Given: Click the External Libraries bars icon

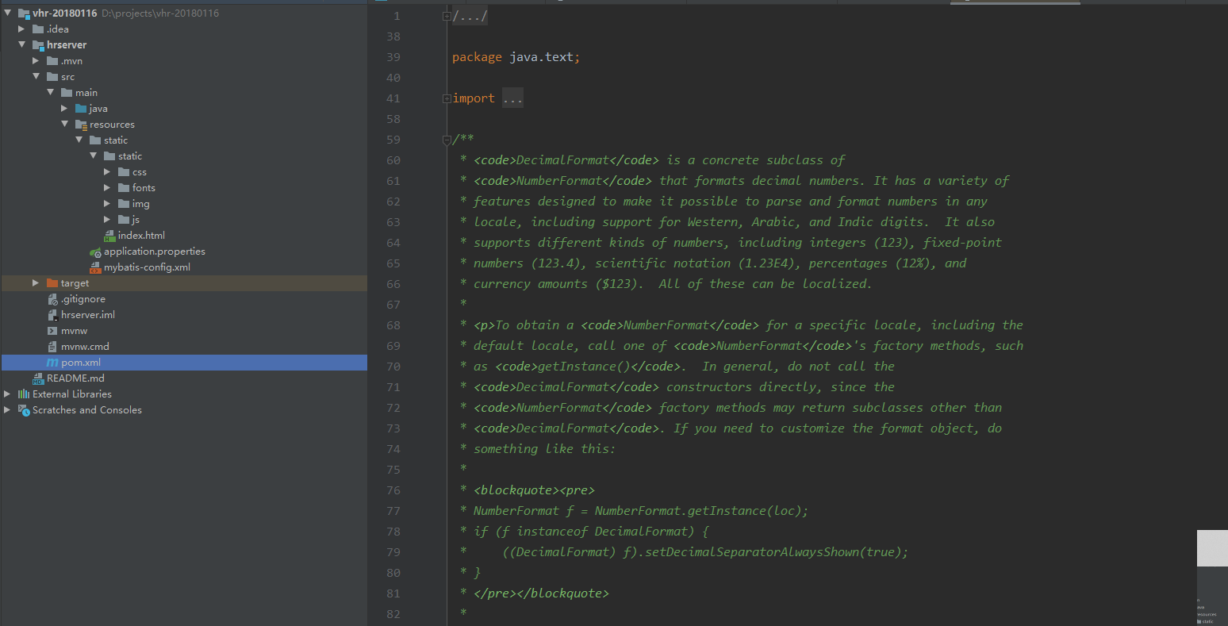Looking at the screenshot, I should (x=23, y=394).
